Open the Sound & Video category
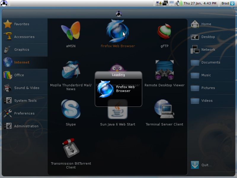This screenshot has width=237, height=178. click(x=25, y=88)
